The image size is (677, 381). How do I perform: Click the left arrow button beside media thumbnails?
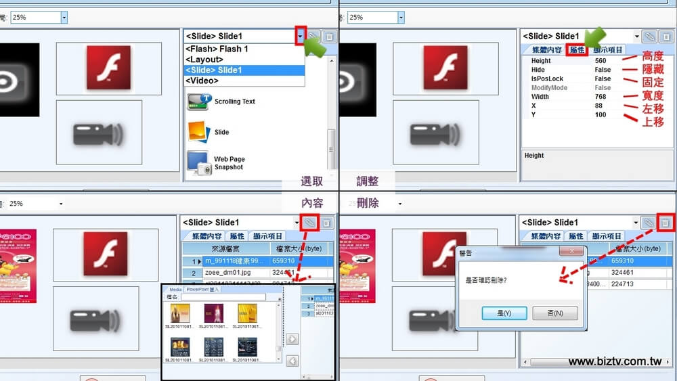point(292,361)
